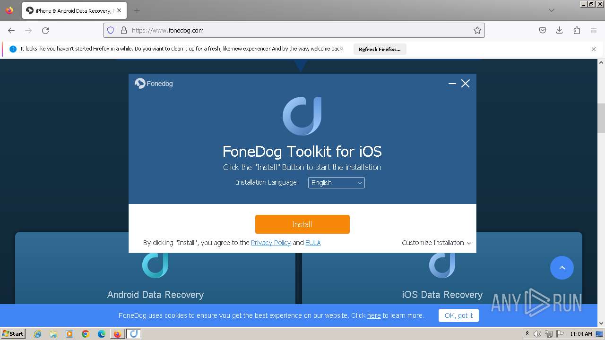Select iPhone & Android Data Recovery tab
This screenshot has height=340, width=605.
74,10
